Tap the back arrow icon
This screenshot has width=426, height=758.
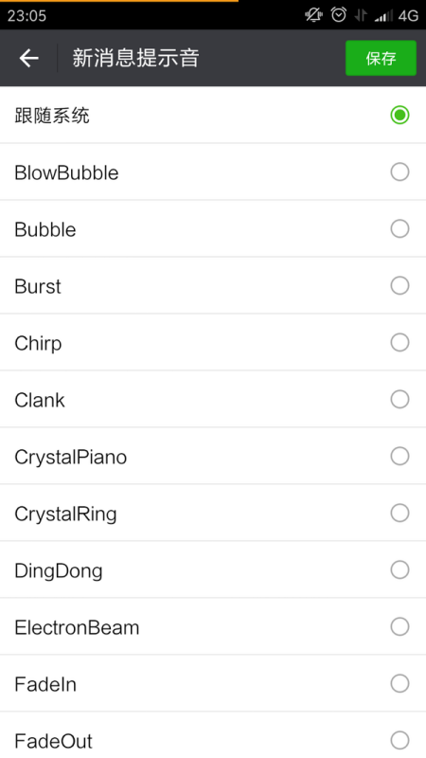tap(28, 58)
